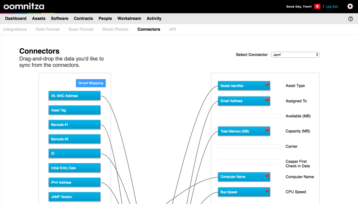Select the empty Available (MB) mapping field
358x204 pixels.
tap(249, 116)
